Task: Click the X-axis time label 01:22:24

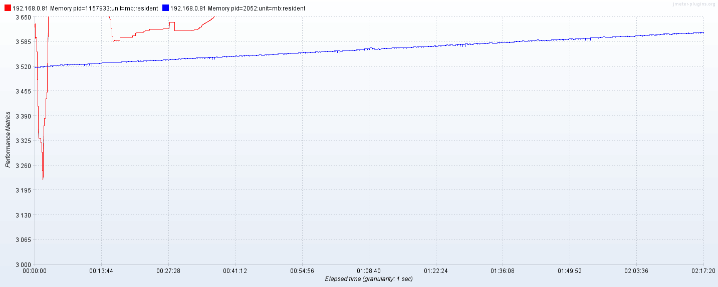Action: tap(436, 271)
